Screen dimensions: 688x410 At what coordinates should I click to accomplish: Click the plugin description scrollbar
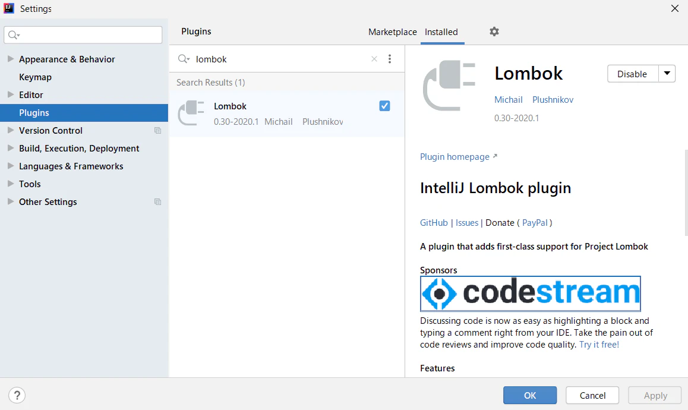point(686,193)
